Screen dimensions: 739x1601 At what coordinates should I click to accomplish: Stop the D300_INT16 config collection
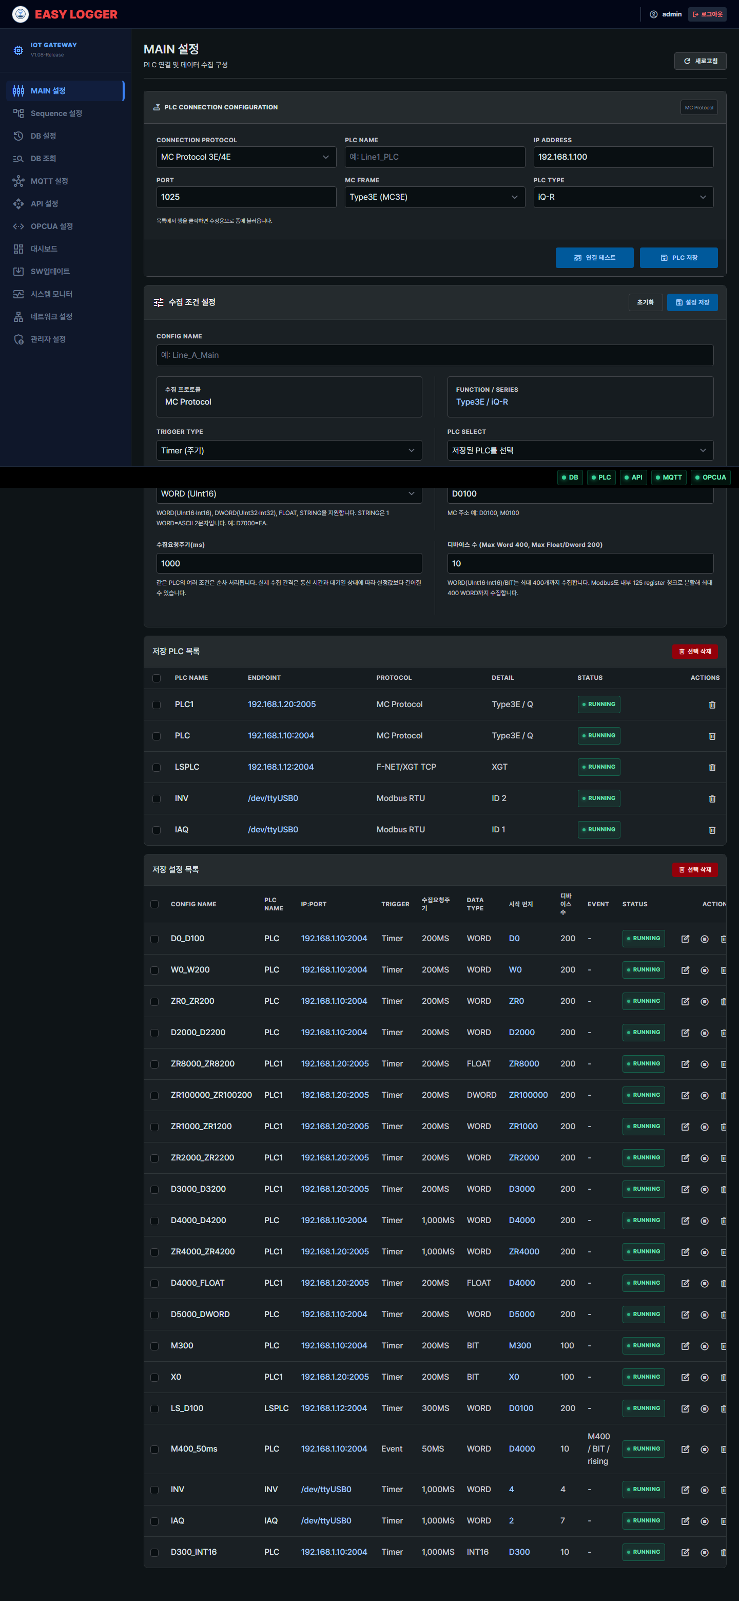click(x=704, y=1552)
